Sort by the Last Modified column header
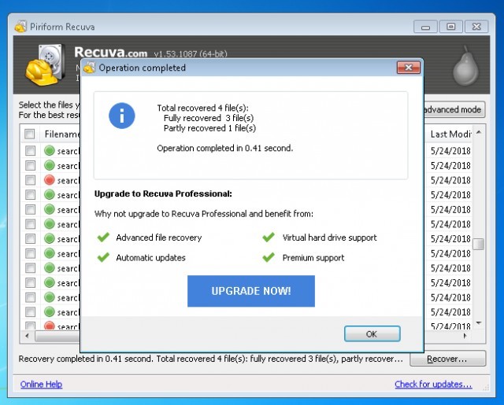504x405 pixels. [x=450, y=134]
